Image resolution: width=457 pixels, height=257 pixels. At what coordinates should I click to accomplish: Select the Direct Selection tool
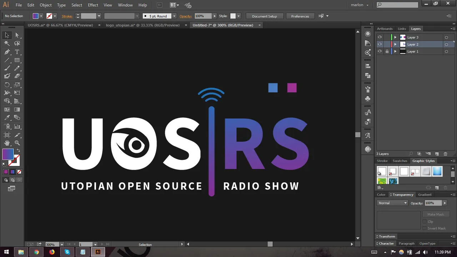(17, 35)
